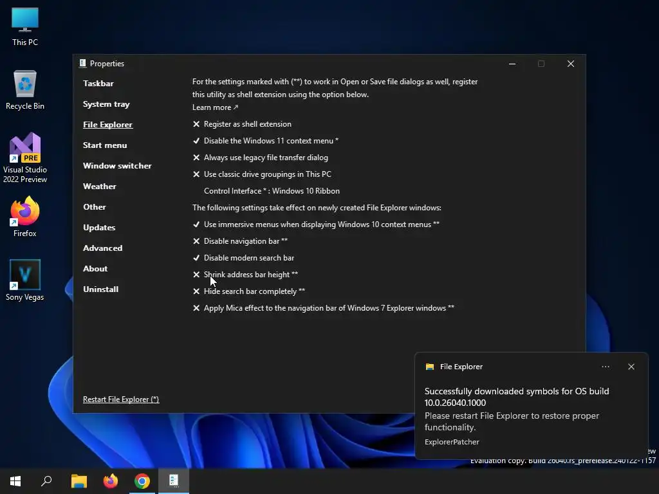Image resolution: width=659 pixels, height=494 pixels.
Task: Click the notification message about OS build
Action: tap(517, 397)
